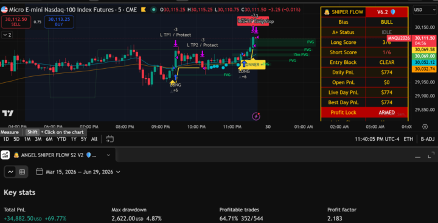The height and width of the screenshot is (223, 438).
Task: Select the 1M time range
Action: tap(27, 139)
